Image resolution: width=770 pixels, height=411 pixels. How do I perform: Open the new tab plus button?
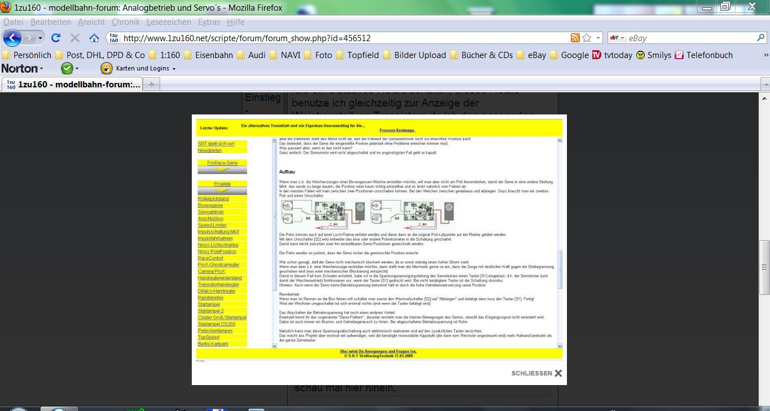tap(152, 85)
